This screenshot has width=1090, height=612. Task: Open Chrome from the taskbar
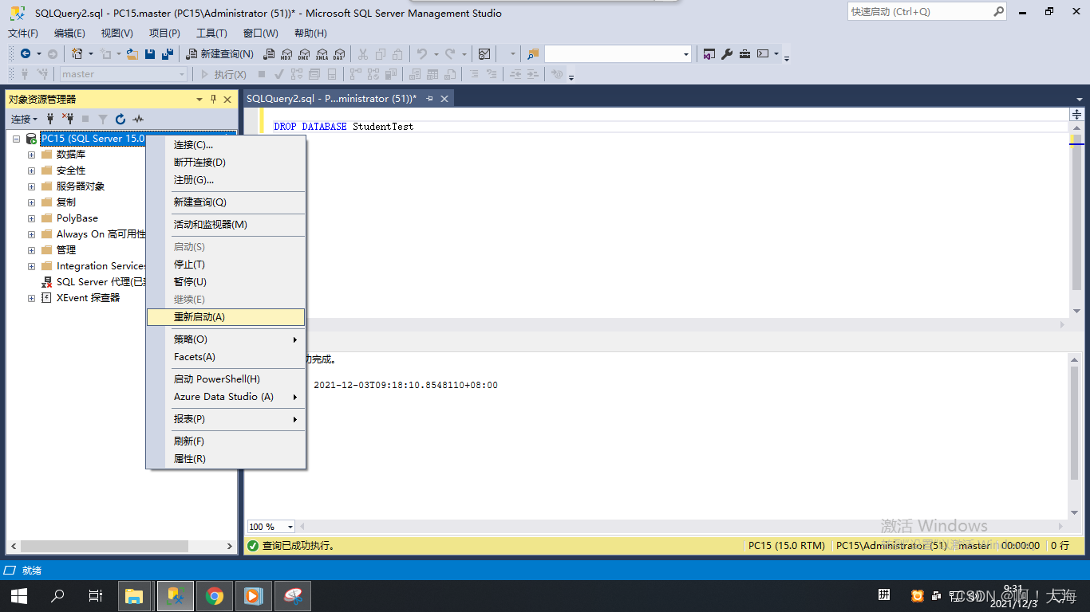[214, 595]
